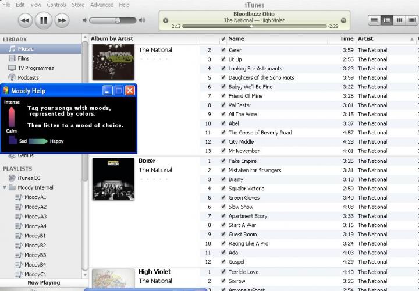Open the File menu
This screenshot has height=291, width=419.
pos(6,5)
